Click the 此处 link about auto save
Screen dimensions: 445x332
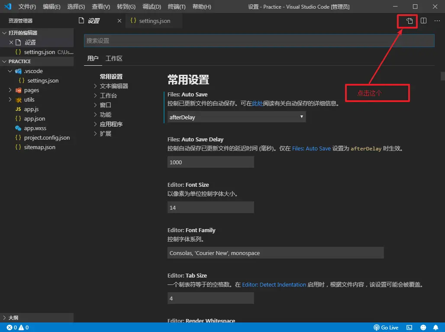[x=258, y=103]
